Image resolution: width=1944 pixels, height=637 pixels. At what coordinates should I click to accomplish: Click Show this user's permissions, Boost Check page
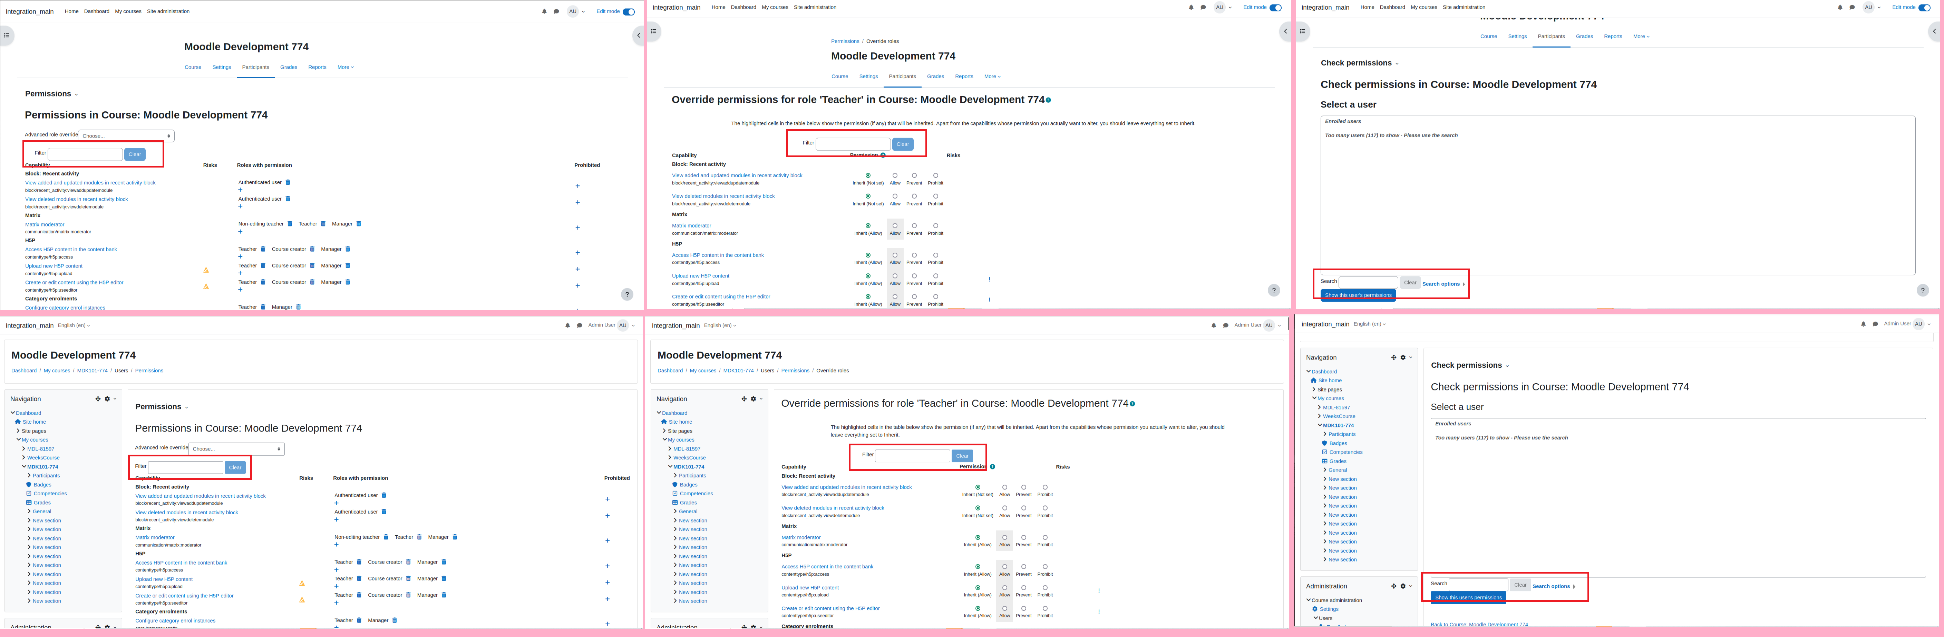click(1358, 295)
